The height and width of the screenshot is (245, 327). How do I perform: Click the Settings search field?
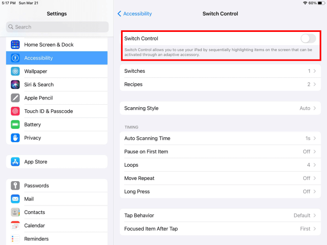pos(57,27)
